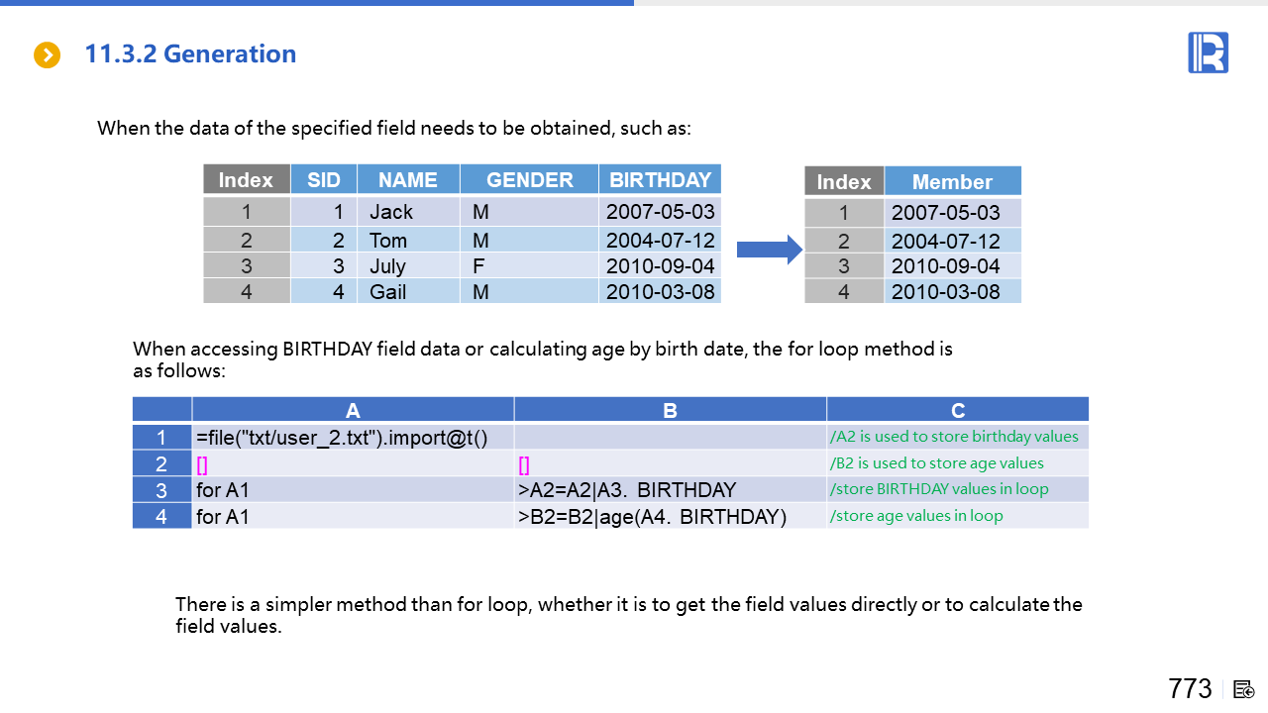
Task: Click the blue arrow between the tables
Action: pos(769,250)
